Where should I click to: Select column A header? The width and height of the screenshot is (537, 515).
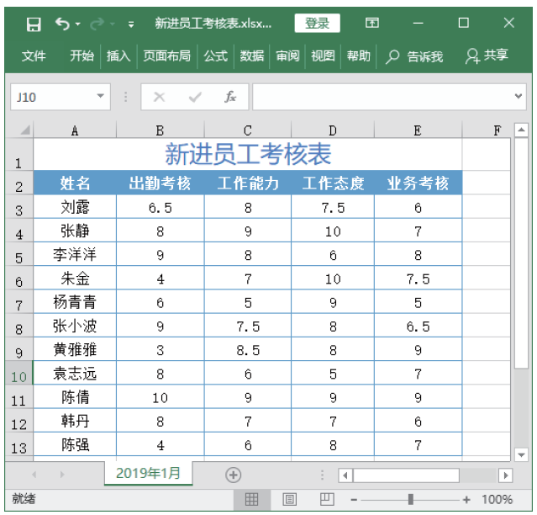(x=75, y=130)
